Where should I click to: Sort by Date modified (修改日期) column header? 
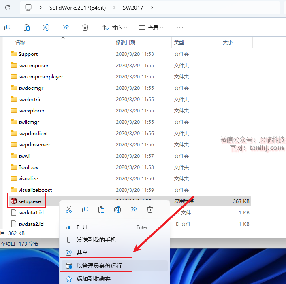126,42
